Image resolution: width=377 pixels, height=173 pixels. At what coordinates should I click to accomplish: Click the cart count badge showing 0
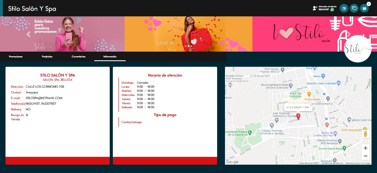(x=368, y=4)
